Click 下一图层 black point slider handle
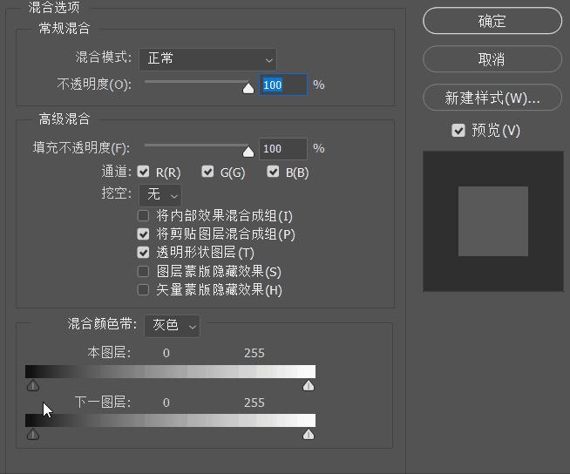The height and width of the screenshot is (474, 570). (33, 434)
